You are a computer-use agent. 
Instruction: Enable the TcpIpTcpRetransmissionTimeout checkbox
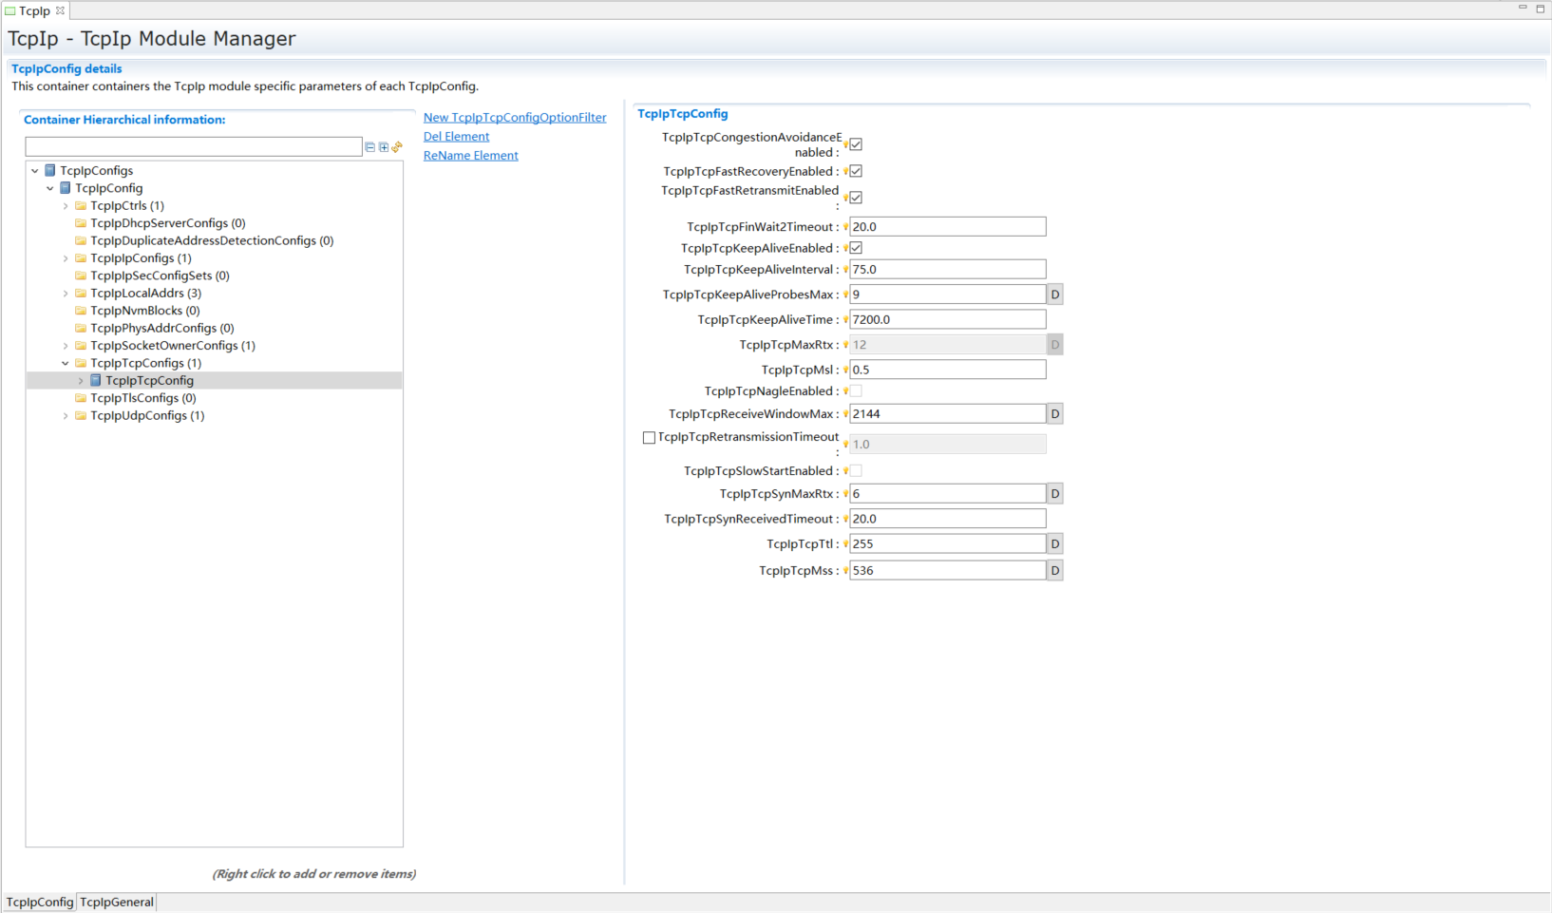[x=649, y=438]
